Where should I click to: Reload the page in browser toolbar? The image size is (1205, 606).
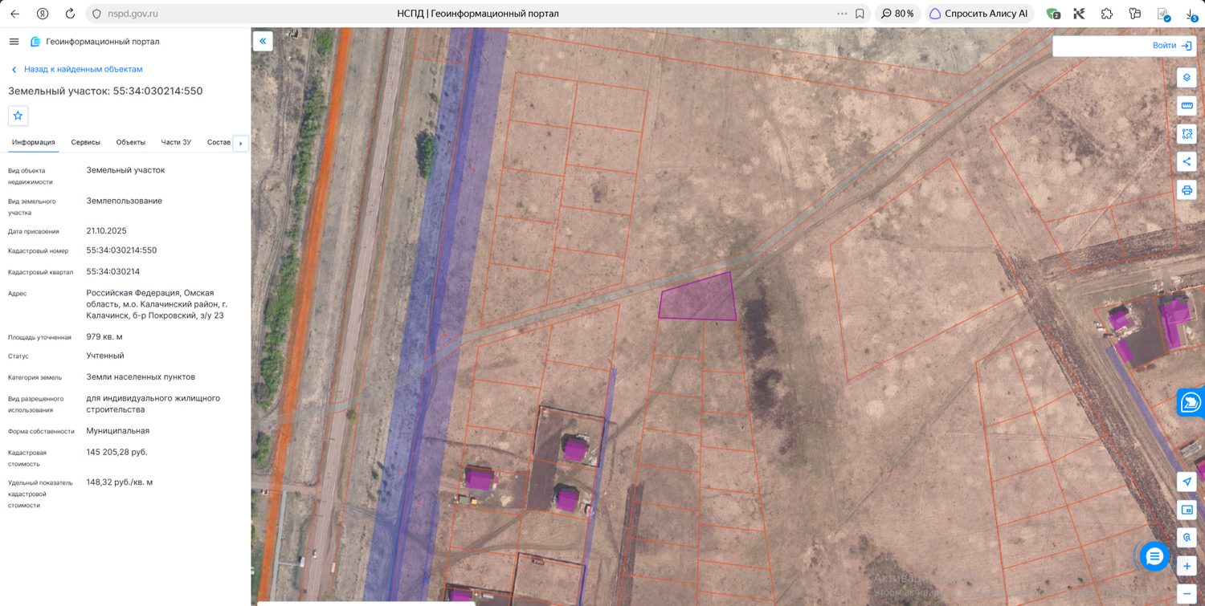[x=70, y=14]
